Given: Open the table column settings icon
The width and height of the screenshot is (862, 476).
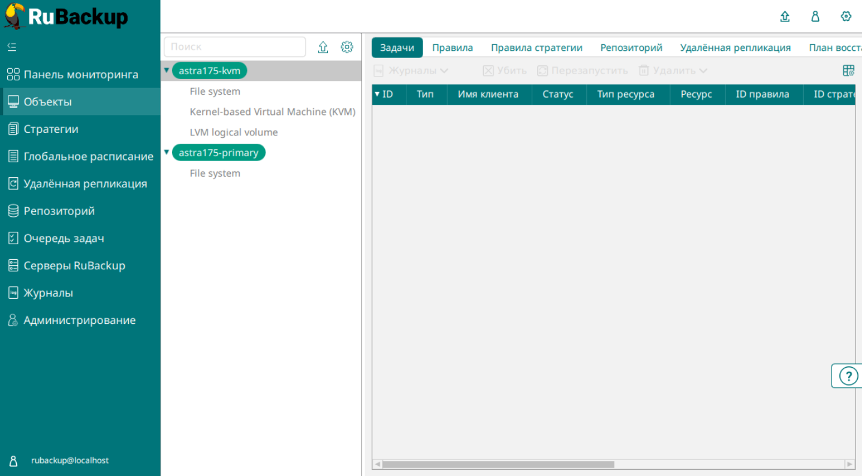Looking at the screenshot, I should pyautogui.click(x=848, y=71).
